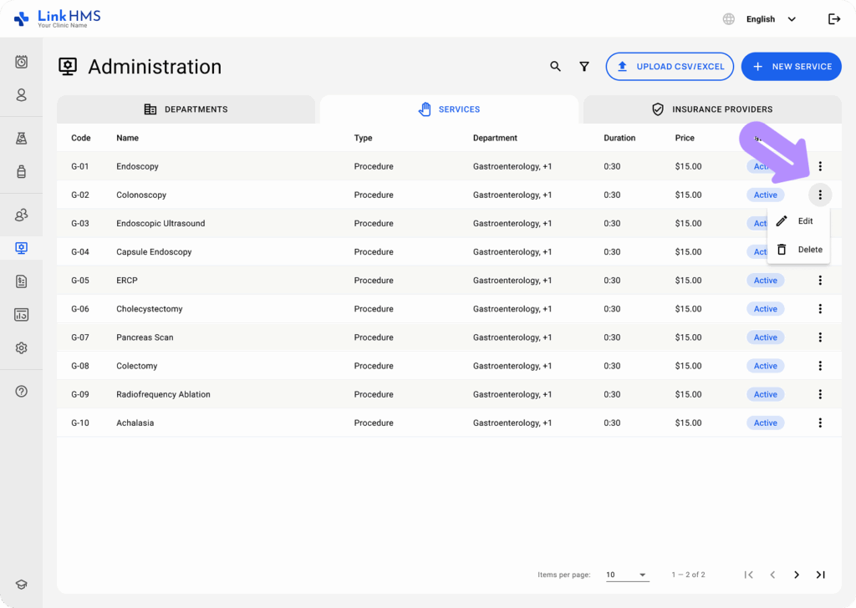Open the filter funnel icon
Image resolution: width=856 pixels, height=608 pixels.
(584, 67)
